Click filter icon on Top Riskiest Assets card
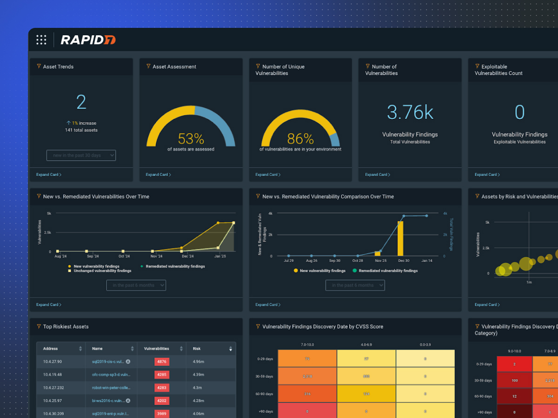This screenshot has height=418, width=558. coord(39,327)
